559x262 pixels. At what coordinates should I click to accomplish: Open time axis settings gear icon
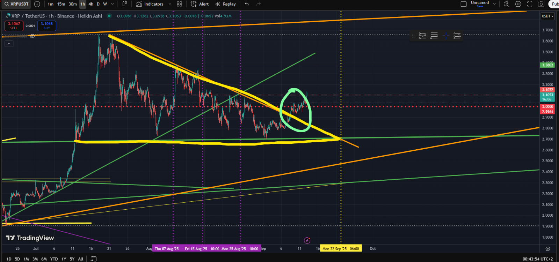[548, 249]
